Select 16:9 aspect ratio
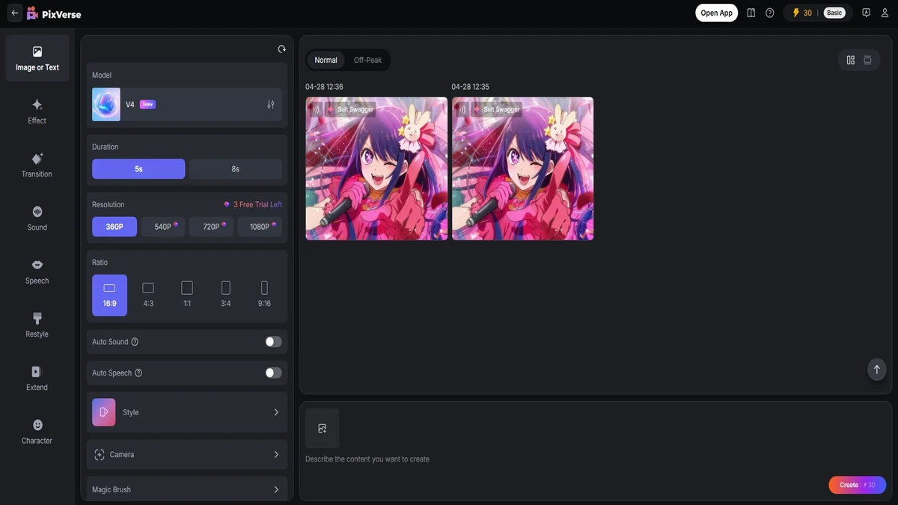This screenshot has width=898, height=505. [110, 296]
